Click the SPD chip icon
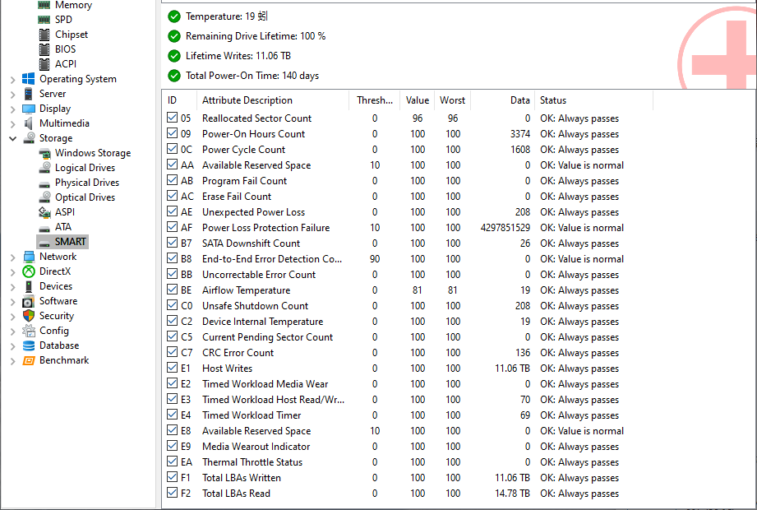The height and width of the screenshot is (510, 757). point(44,20)
